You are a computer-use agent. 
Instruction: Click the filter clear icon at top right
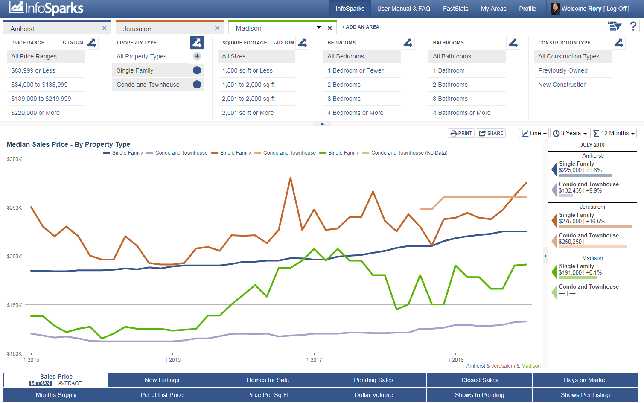(x=615, y=26)
